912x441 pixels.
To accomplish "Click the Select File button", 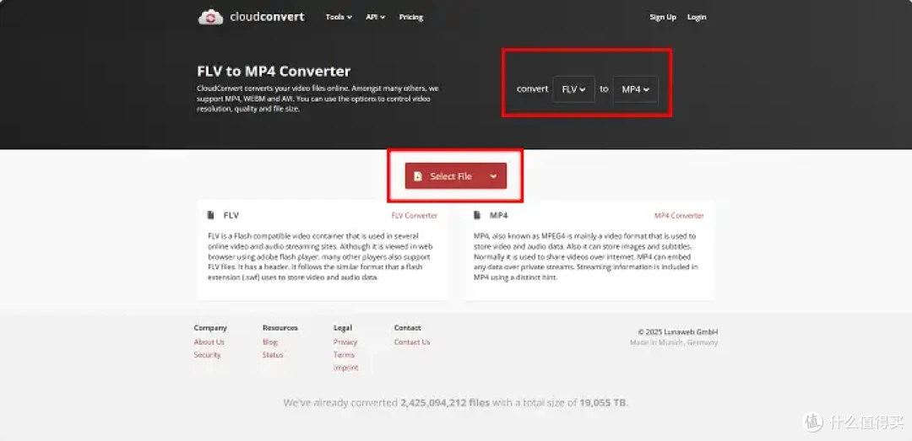I will [x=455, y=176].
